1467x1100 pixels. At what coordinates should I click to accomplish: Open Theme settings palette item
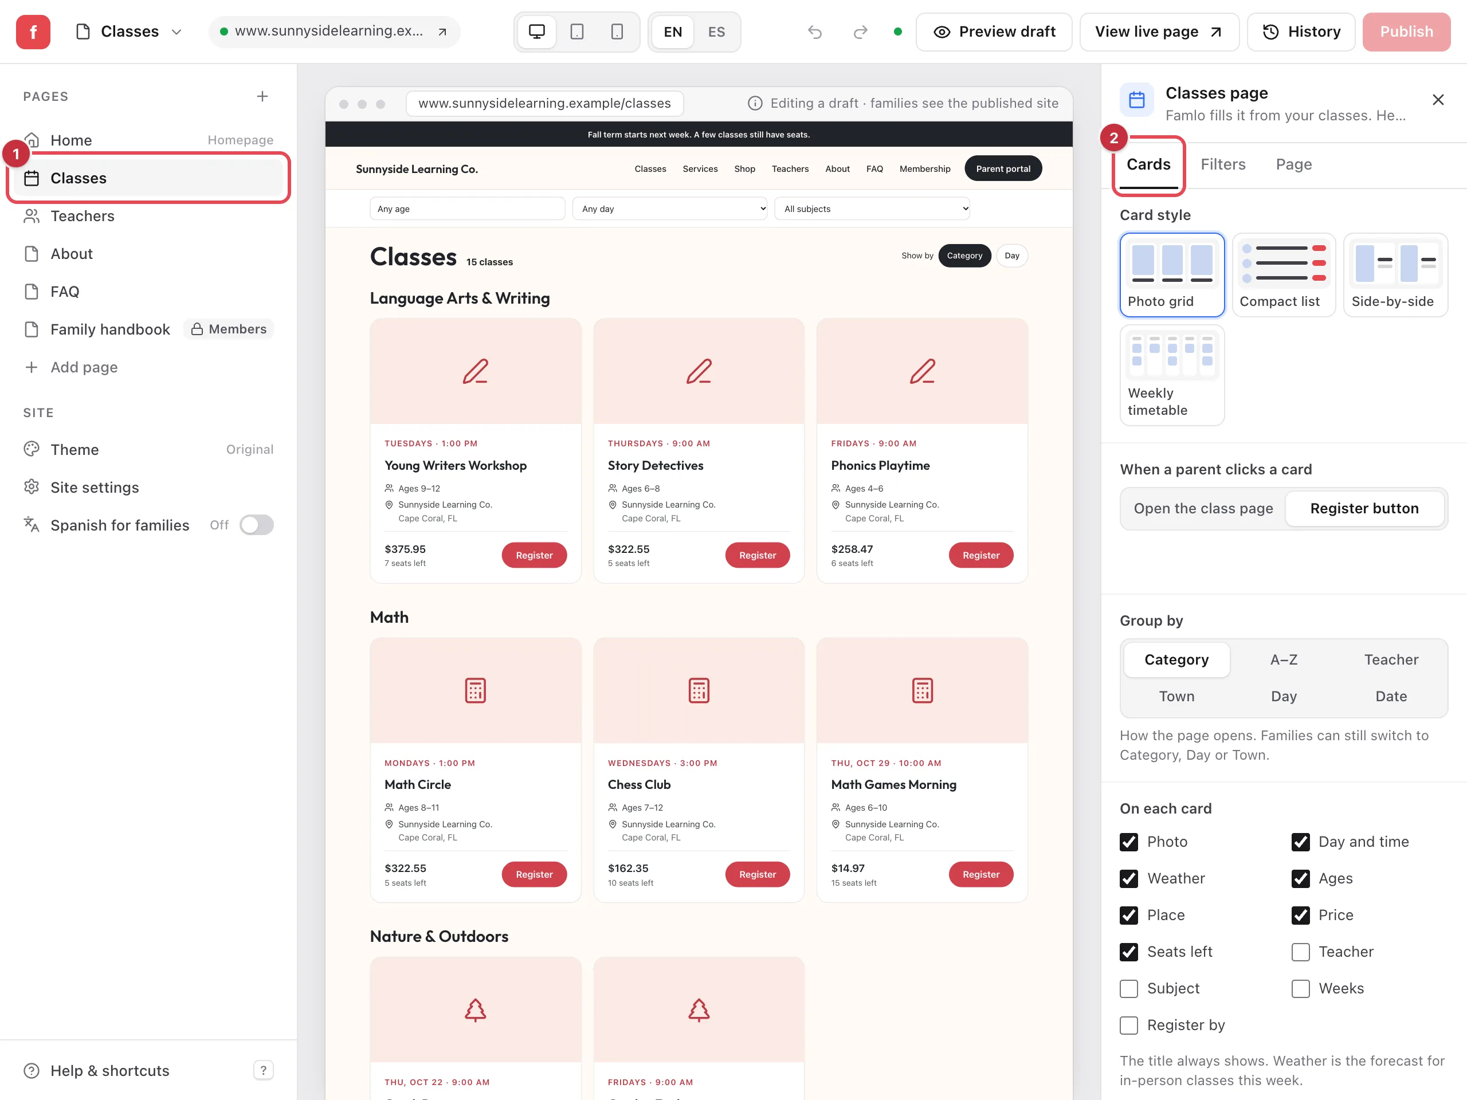coord(148,450)
